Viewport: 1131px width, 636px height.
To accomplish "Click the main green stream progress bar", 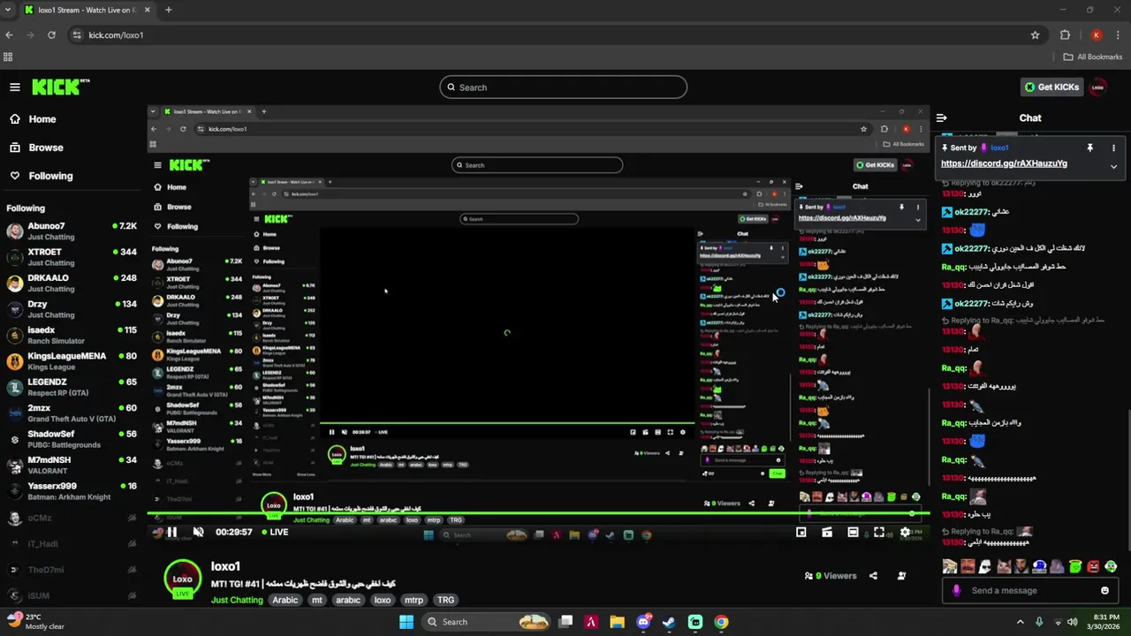I will (x=538, y=514).
